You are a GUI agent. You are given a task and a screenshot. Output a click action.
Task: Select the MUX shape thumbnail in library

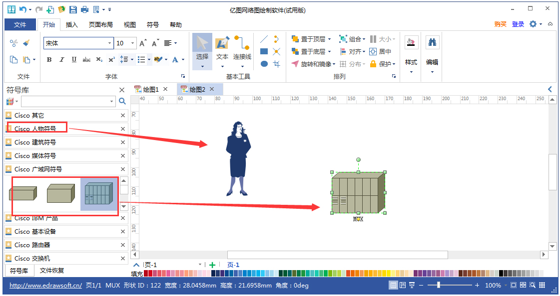[99, 194]
